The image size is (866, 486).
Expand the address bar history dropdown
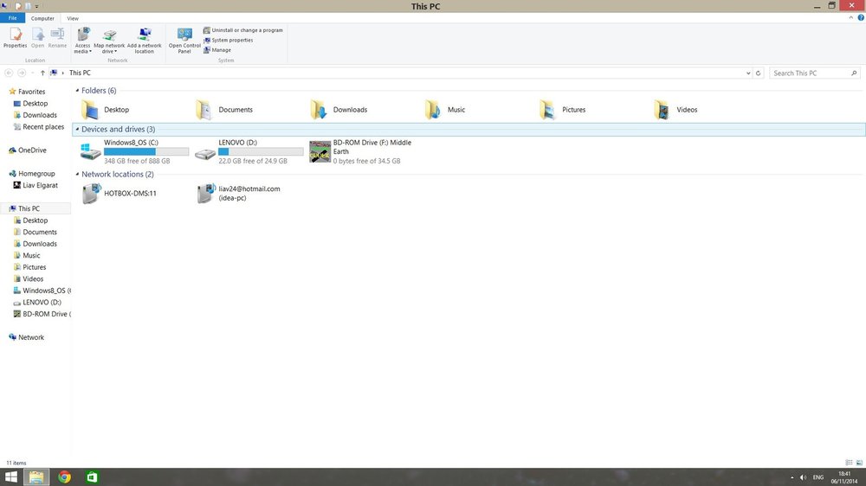(x=748, y=73)
